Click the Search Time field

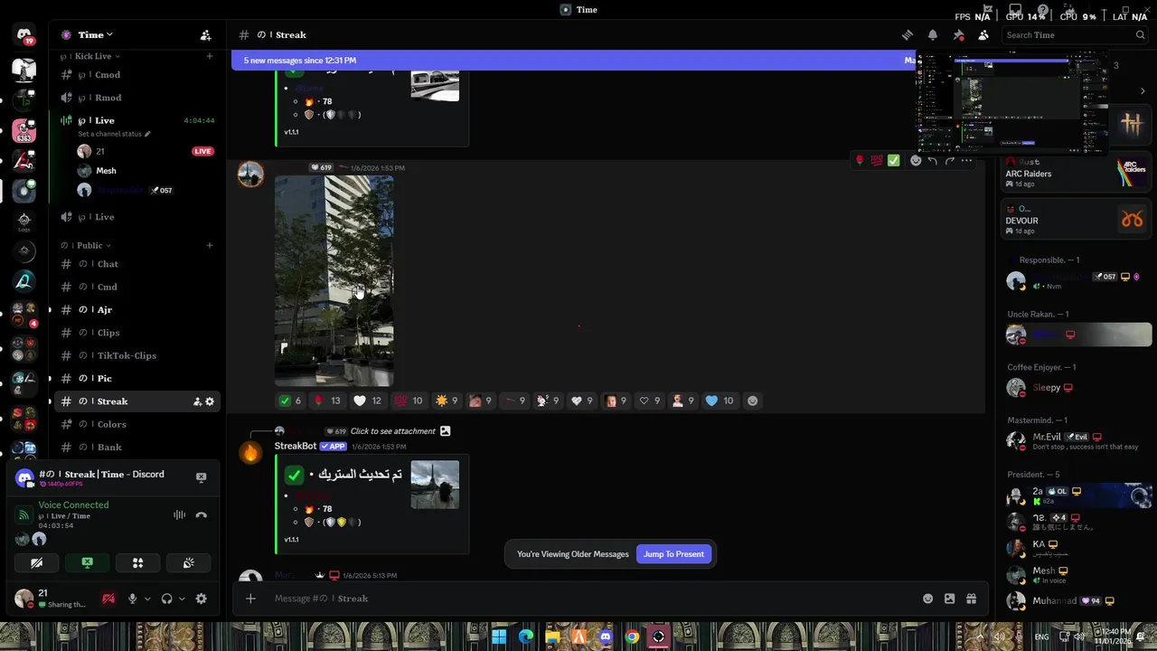coord(1074,35)
